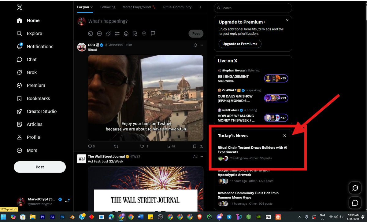The height and width of the screenshot is (222, 367).
Task: Expand the For you tab dropdown
Action: [92, 7]
